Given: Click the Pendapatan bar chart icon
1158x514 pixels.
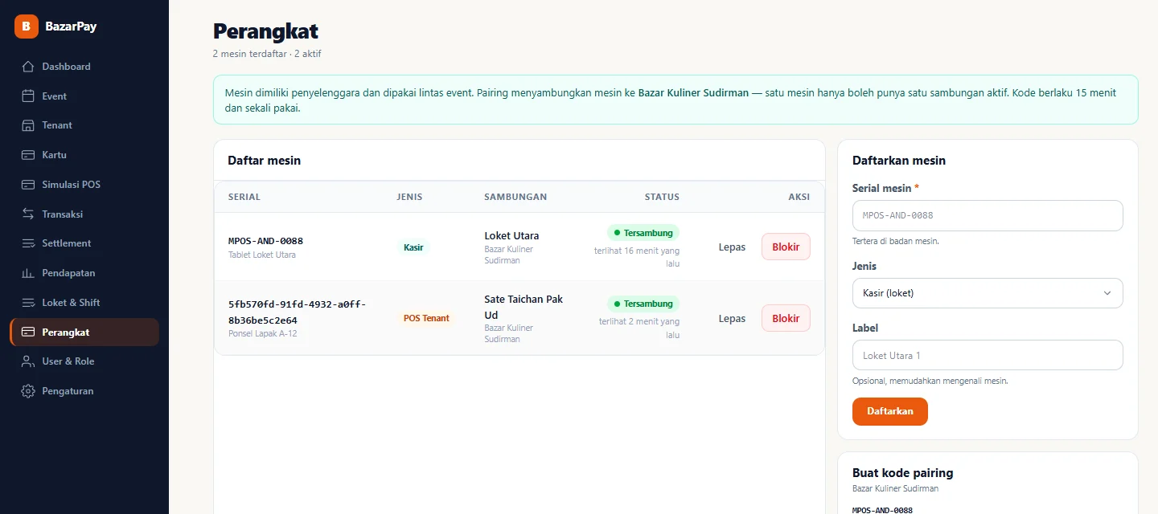Looking at the screenshot, I should click(x=28, y=273).
